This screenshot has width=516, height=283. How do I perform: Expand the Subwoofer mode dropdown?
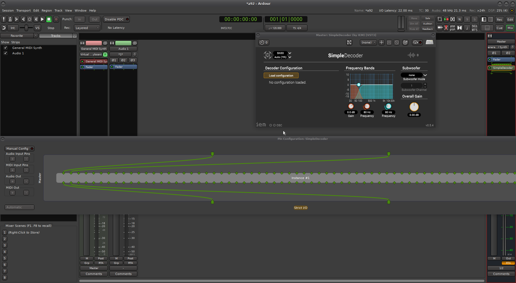point(425,75)
